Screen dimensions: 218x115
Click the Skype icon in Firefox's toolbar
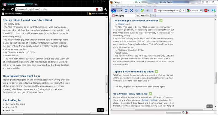pos(213,11)
